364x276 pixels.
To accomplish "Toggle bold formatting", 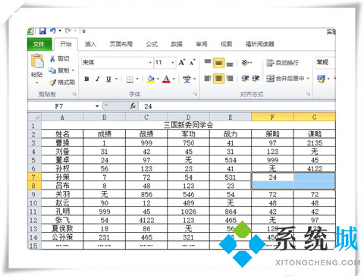I will (x=86, y=79).
